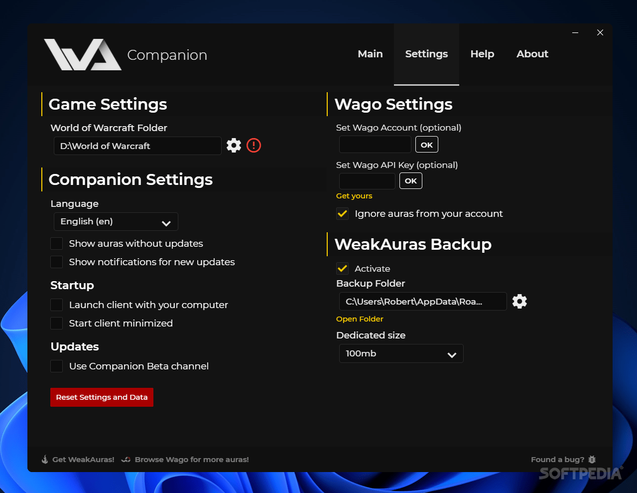Click the Open Folder link
The image size is (637, 493).
[360, 319]
